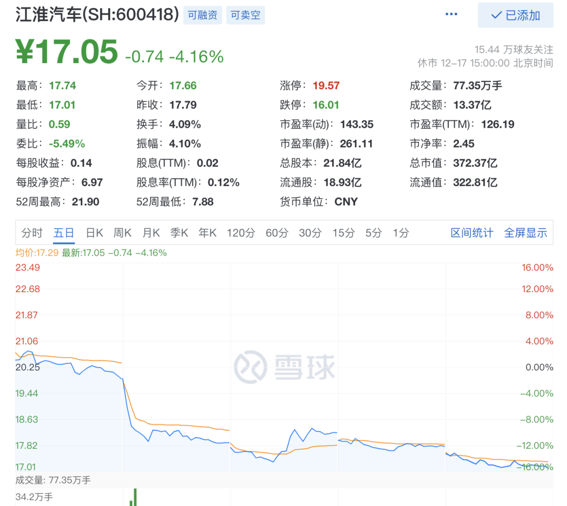Click the 流通股 value 18.93亿

coord(342,182)
